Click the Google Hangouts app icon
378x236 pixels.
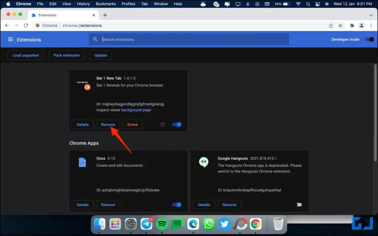click(204, 162)
